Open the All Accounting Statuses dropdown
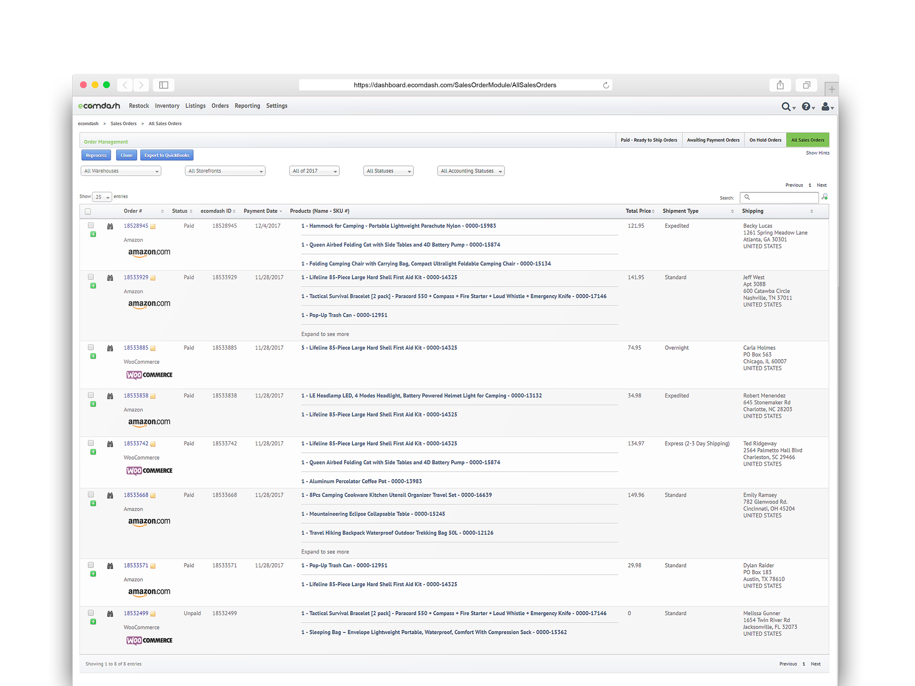The width and height of the screenshot is (915, 686). point(471,171)
